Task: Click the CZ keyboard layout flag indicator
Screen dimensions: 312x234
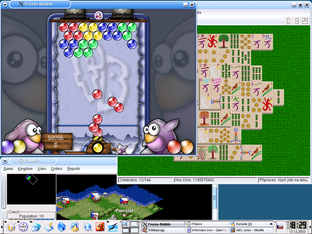Action: click(280, 227)
